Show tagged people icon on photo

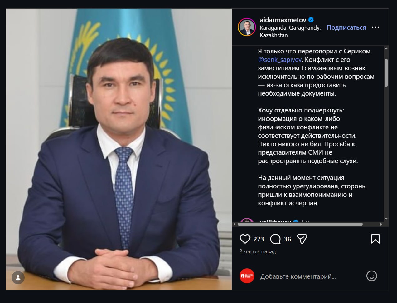pyautogui.click(x=18, y=277)
